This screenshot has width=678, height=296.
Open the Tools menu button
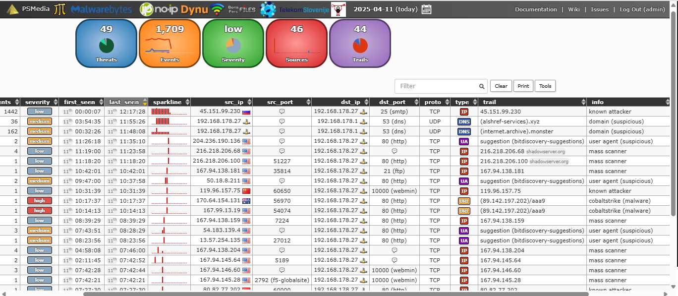pos(545,86)
